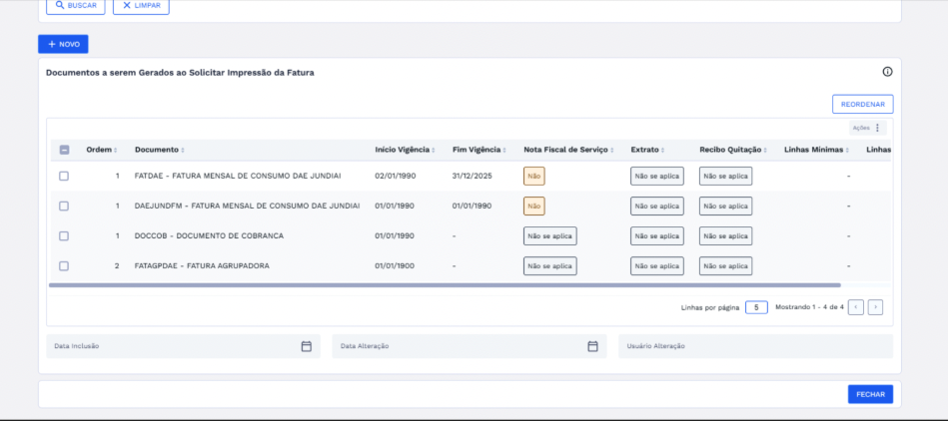The height and width of the screenshot is (421, 948).
Task: Open the Data Inclusão calendar picker
Action: [307, 346]
